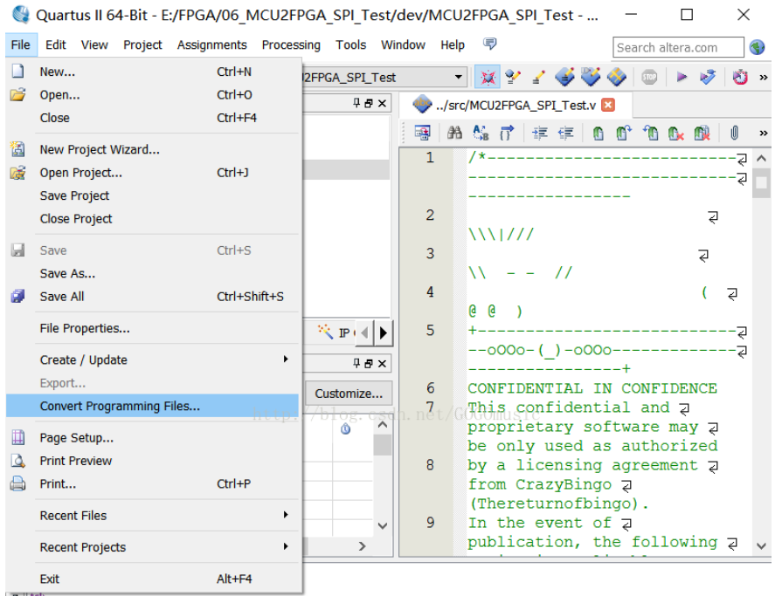The width and height of the screenshot is (782, 596).
Task: Jump to next bookmark icon
Action: [623, 133]
